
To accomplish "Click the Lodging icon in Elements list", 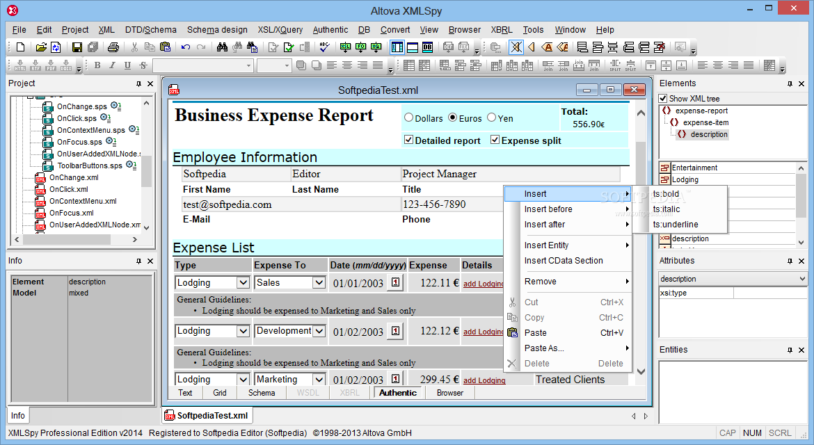I will point(664,179).
